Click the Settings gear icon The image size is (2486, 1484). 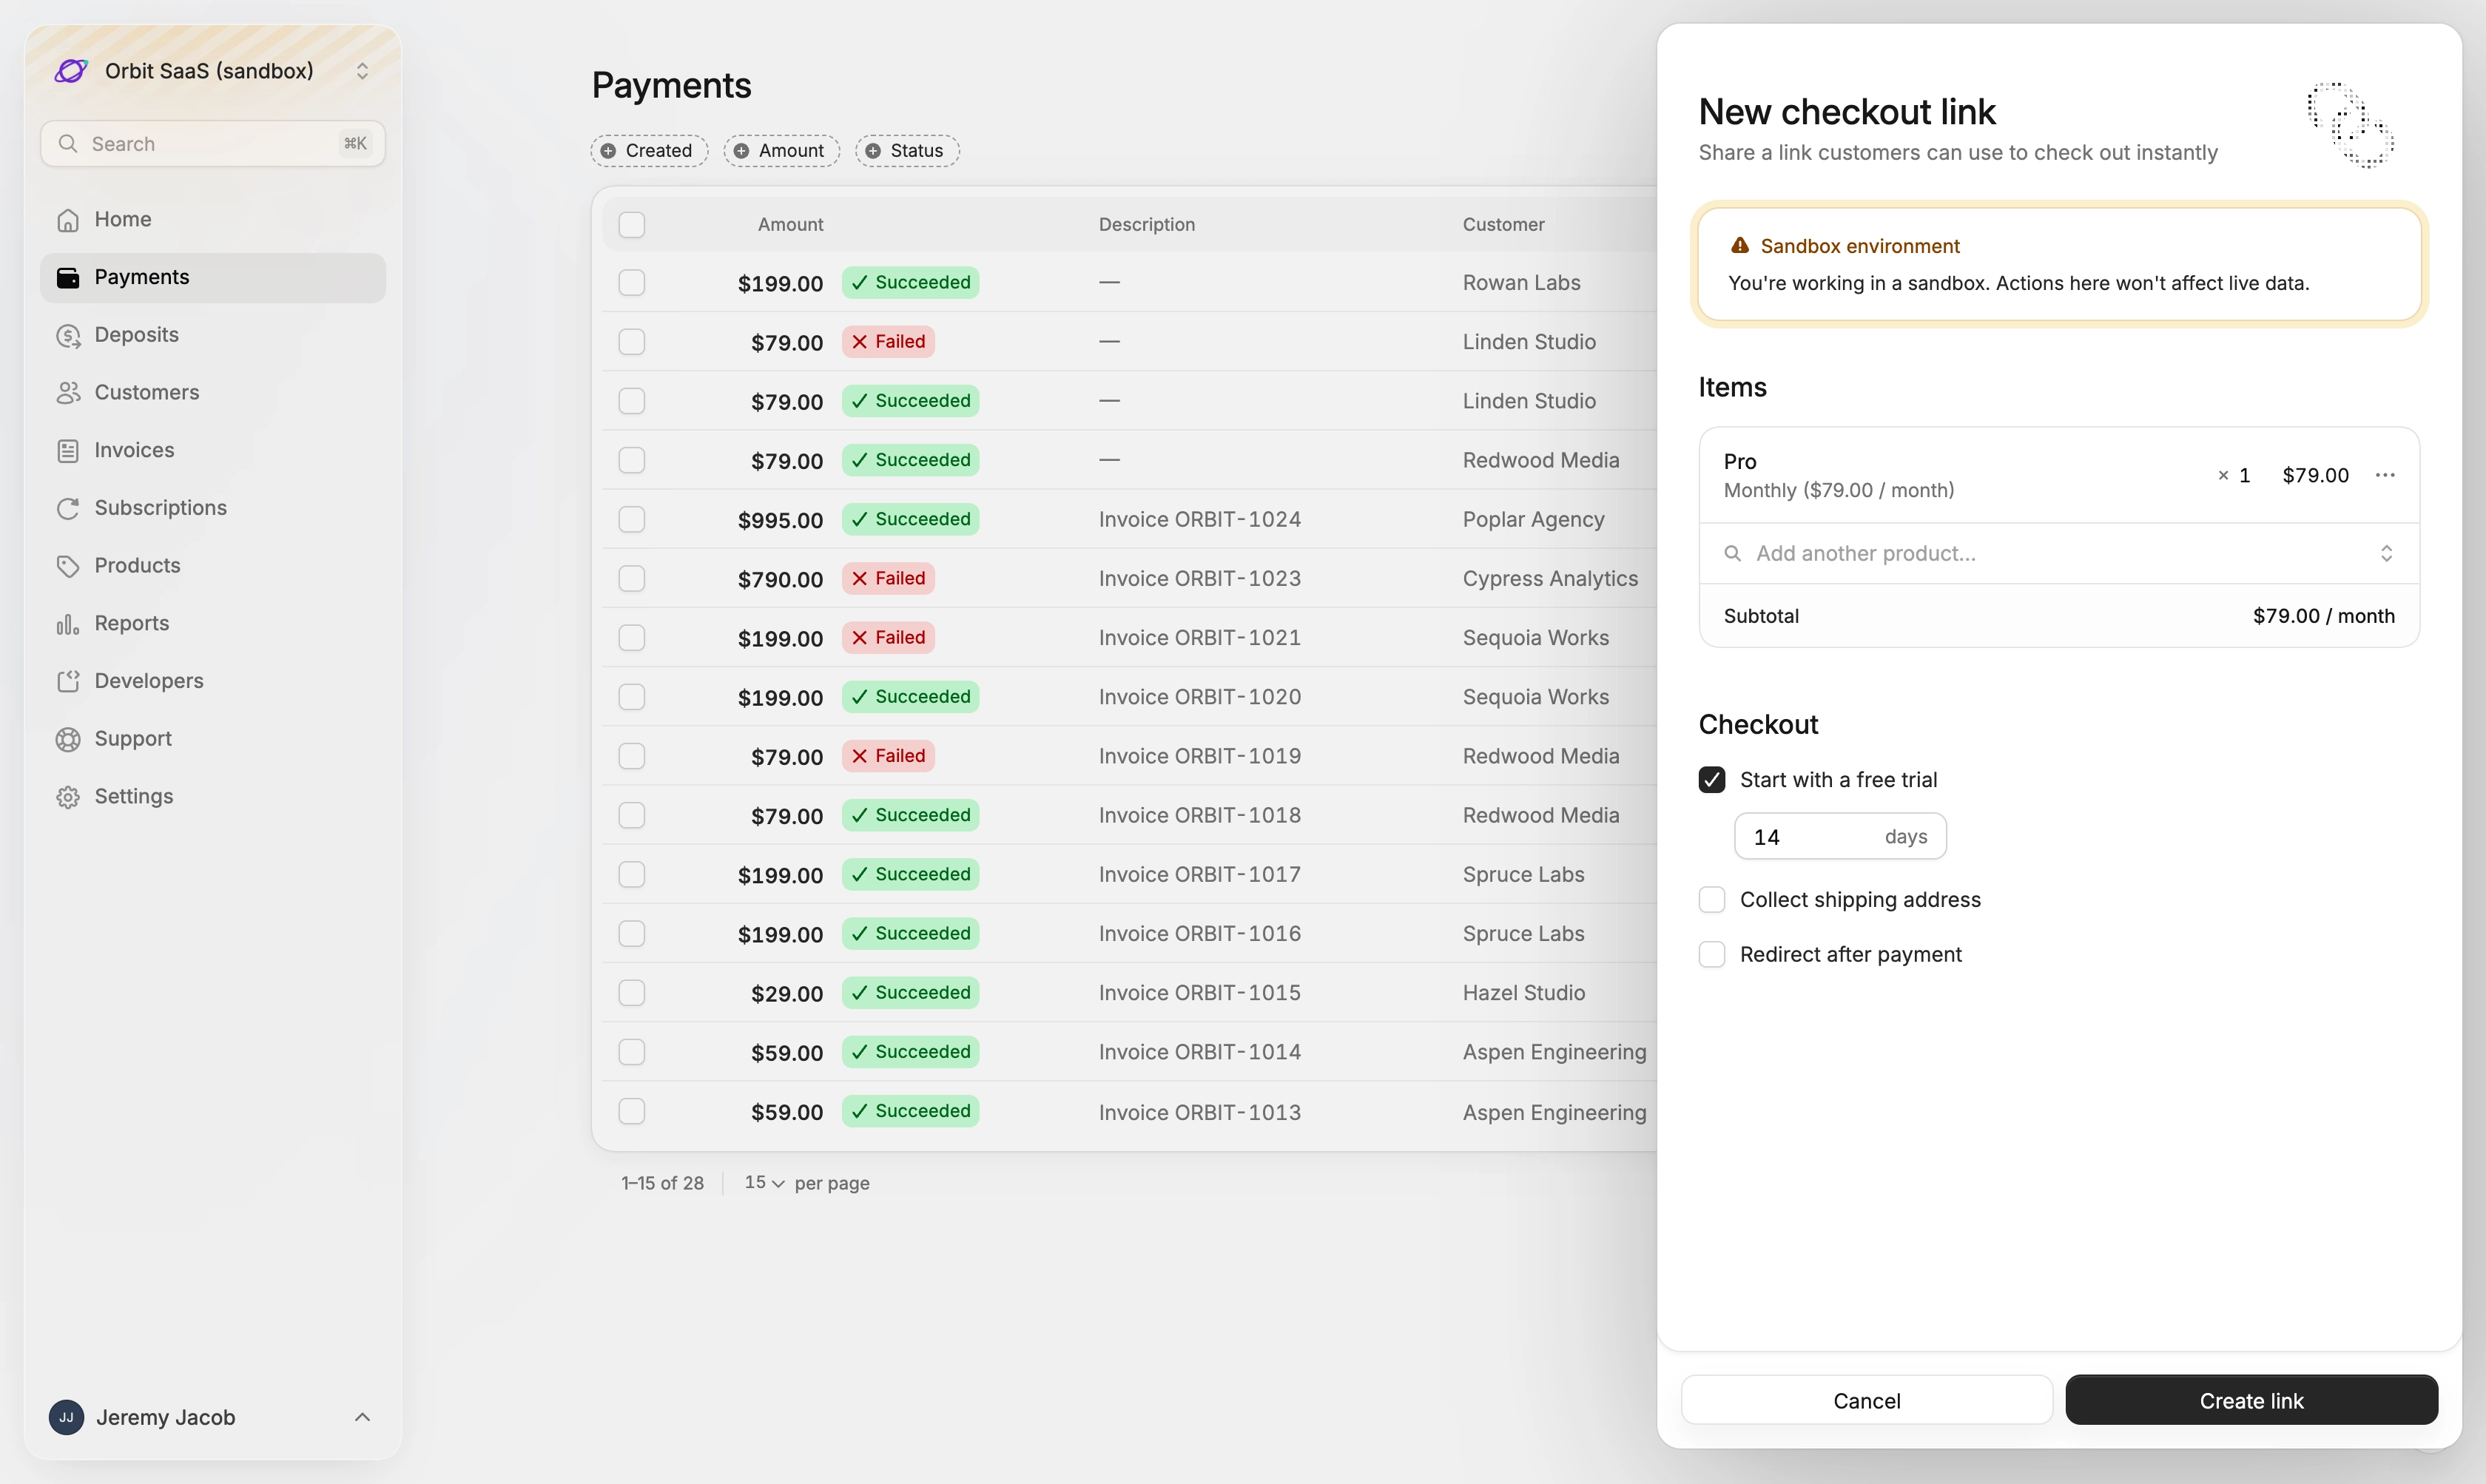tap(68, 797)
